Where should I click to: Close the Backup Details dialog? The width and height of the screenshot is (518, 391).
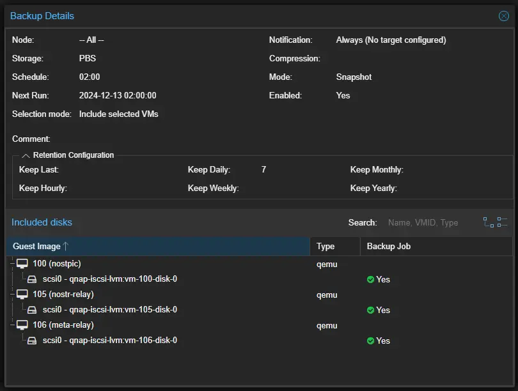point(503,16)
